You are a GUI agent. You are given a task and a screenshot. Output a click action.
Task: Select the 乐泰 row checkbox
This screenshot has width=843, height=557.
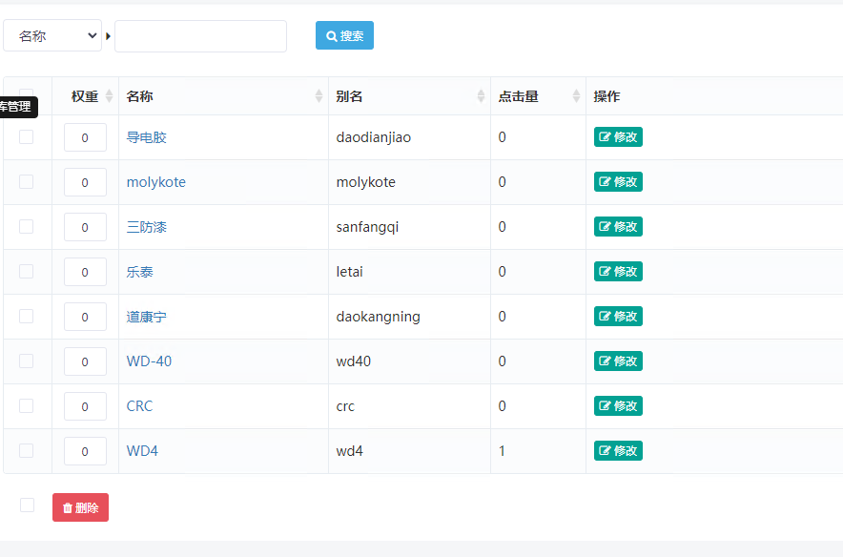(27, 272)
